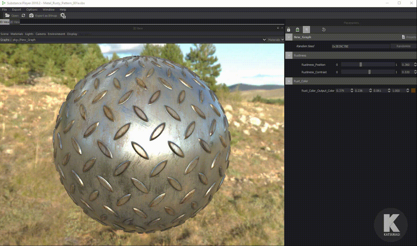Viewport: 417px width, 246px height.
Task: Open the Scene menu in 3D View
Action: pyautogui.click(x=5, y=34)
